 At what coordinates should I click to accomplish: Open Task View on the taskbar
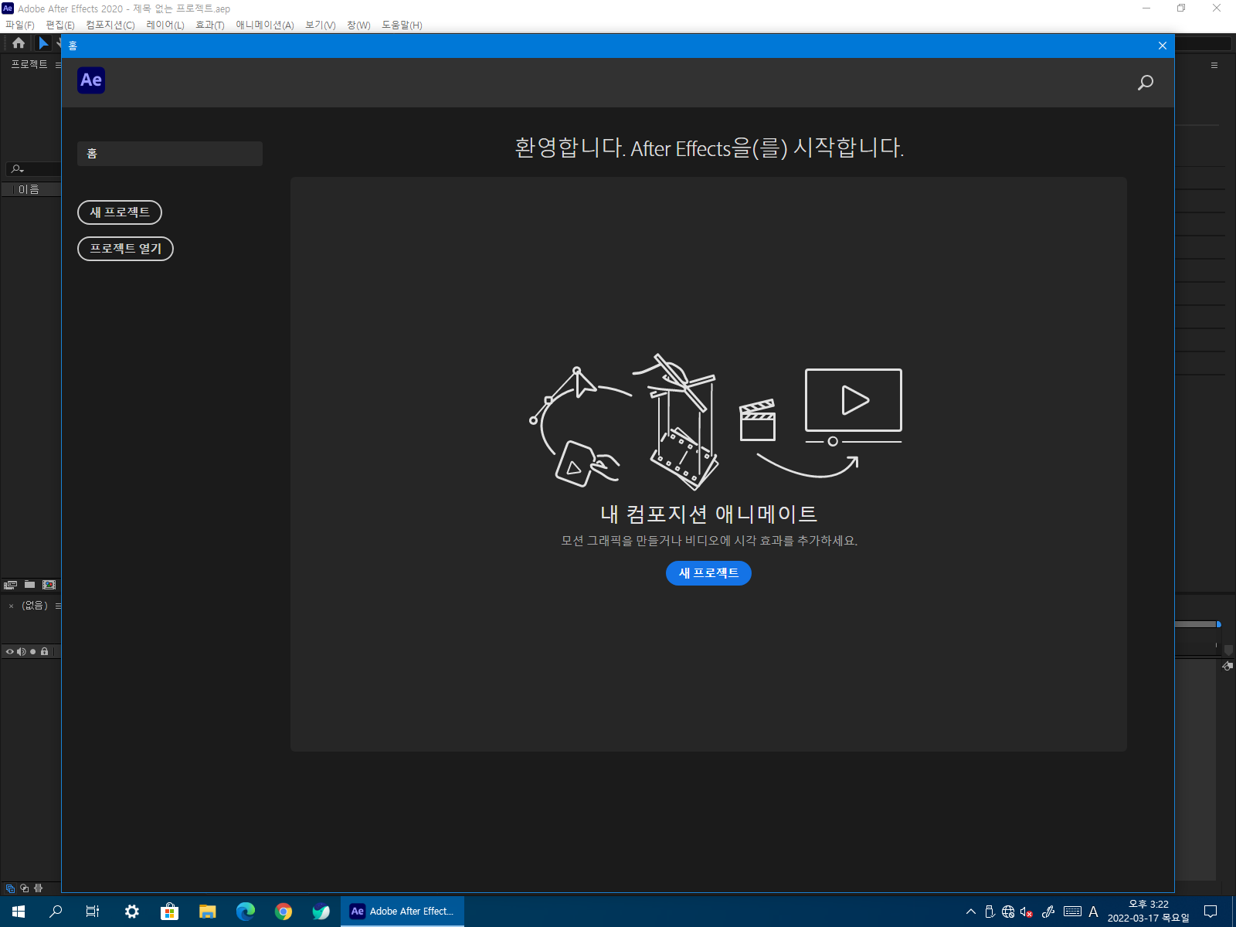tap(93, 912)
